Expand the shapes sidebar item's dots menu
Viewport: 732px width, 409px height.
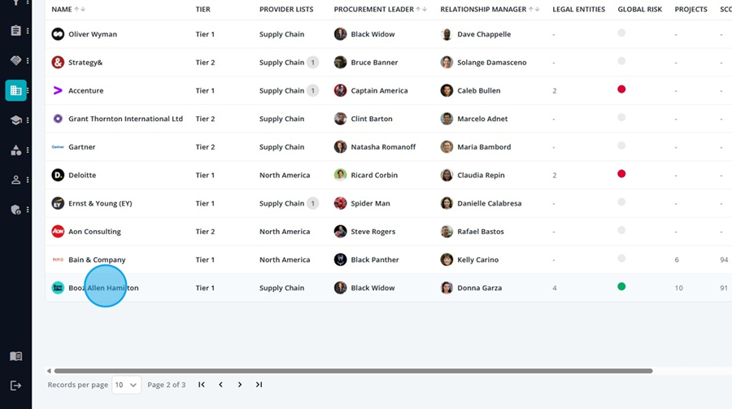[x=28, y=150]
